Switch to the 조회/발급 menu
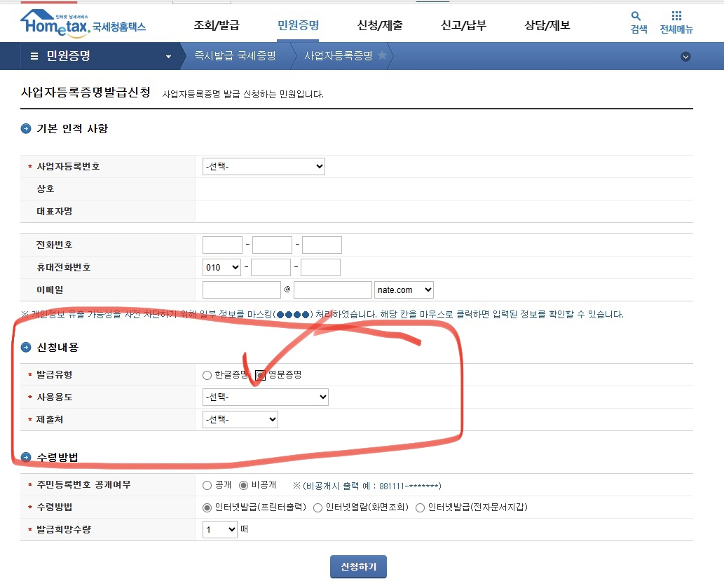This screenshot has height=586, width=724. click(x=217, y=24)
